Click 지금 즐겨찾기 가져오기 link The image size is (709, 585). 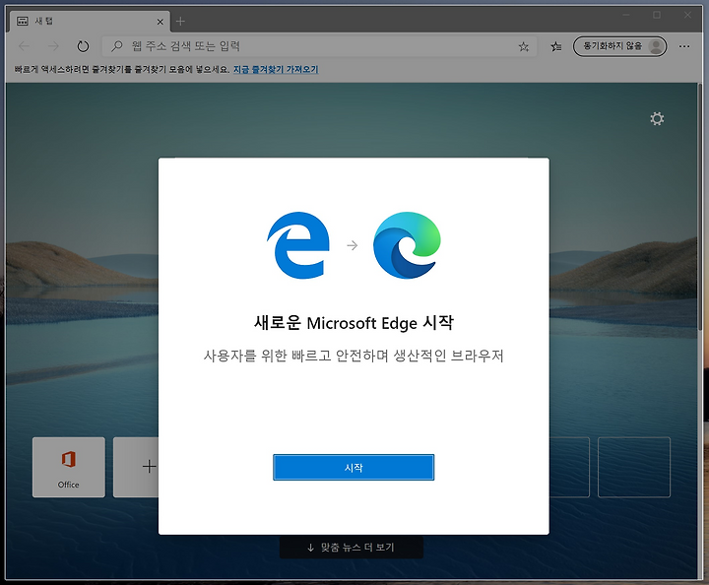276,70
